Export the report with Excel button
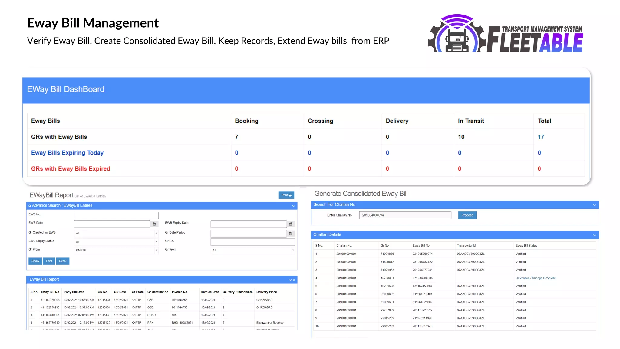The height and width of the screenshot is (349, 620). click(x=63, y=261)
